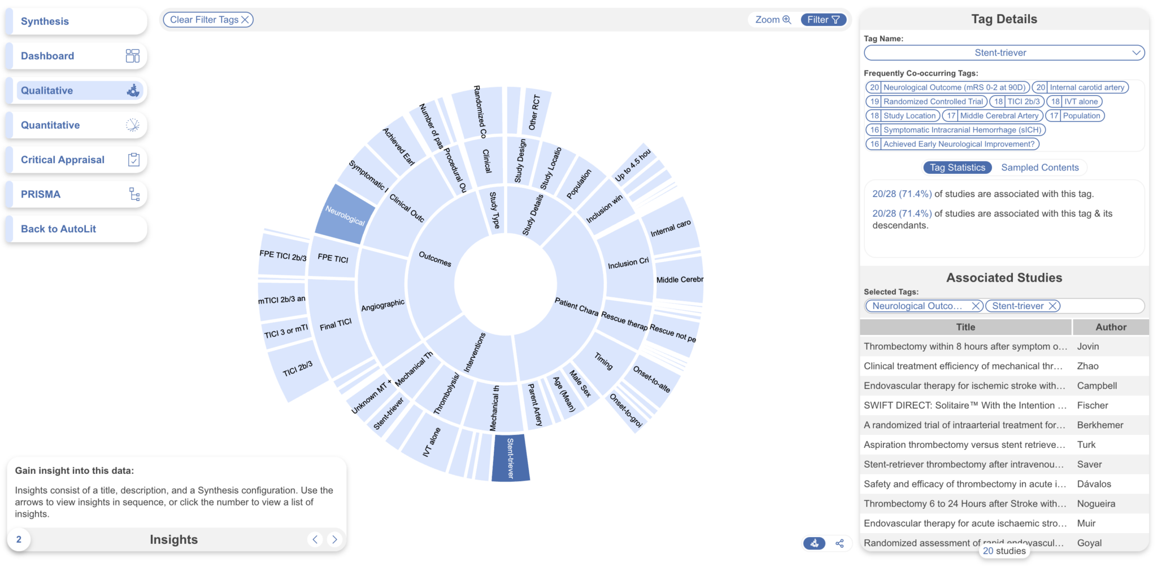Expand the Tag Name dropdown
This screenshot has width=1157, height=567.
1138,52
